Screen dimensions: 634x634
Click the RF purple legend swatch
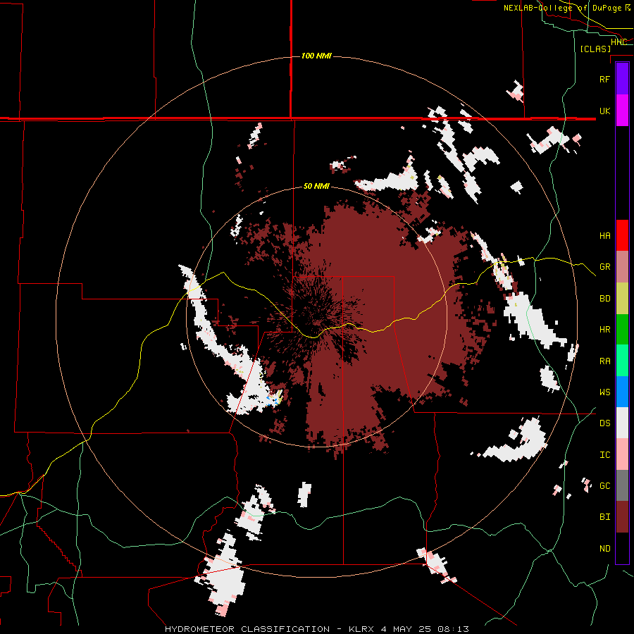click(x=622, y=79)
